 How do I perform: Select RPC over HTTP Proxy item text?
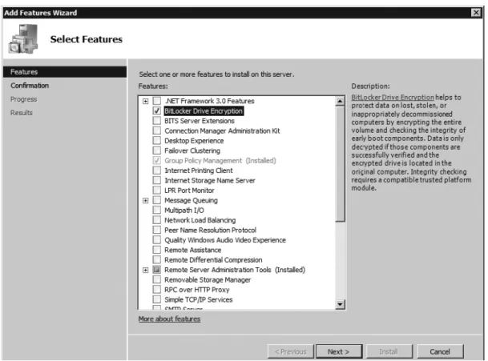coord(196,290)
